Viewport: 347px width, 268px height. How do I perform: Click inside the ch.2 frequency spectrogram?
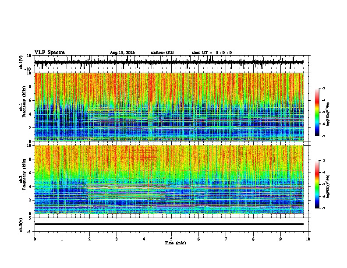pyautogui.click(x=169, y=180)
